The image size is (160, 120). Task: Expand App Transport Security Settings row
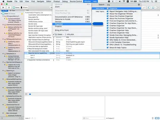(x=28, y=40)
